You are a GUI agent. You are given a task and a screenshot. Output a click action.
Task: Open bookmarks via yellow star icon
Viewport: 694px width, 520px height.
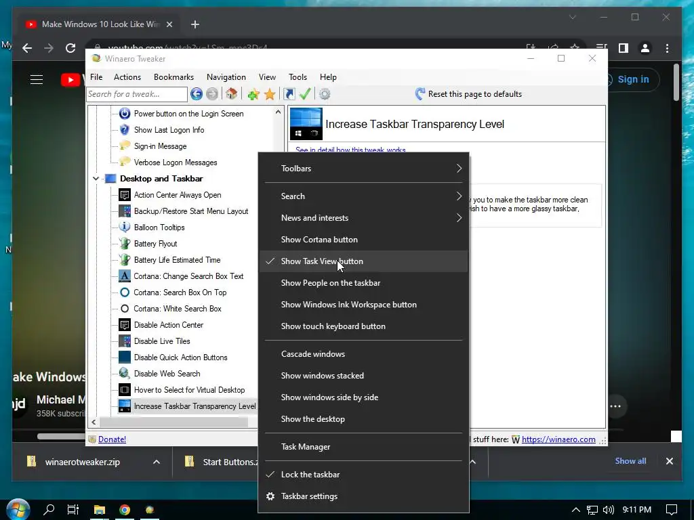tap(270, 93)
